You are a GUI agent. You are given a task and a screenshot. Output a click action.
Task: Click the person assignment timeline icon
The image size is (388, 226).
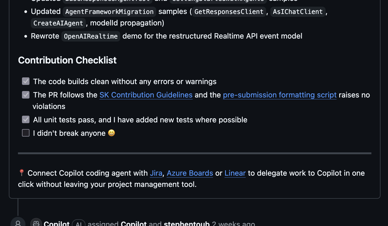point(18,223)
